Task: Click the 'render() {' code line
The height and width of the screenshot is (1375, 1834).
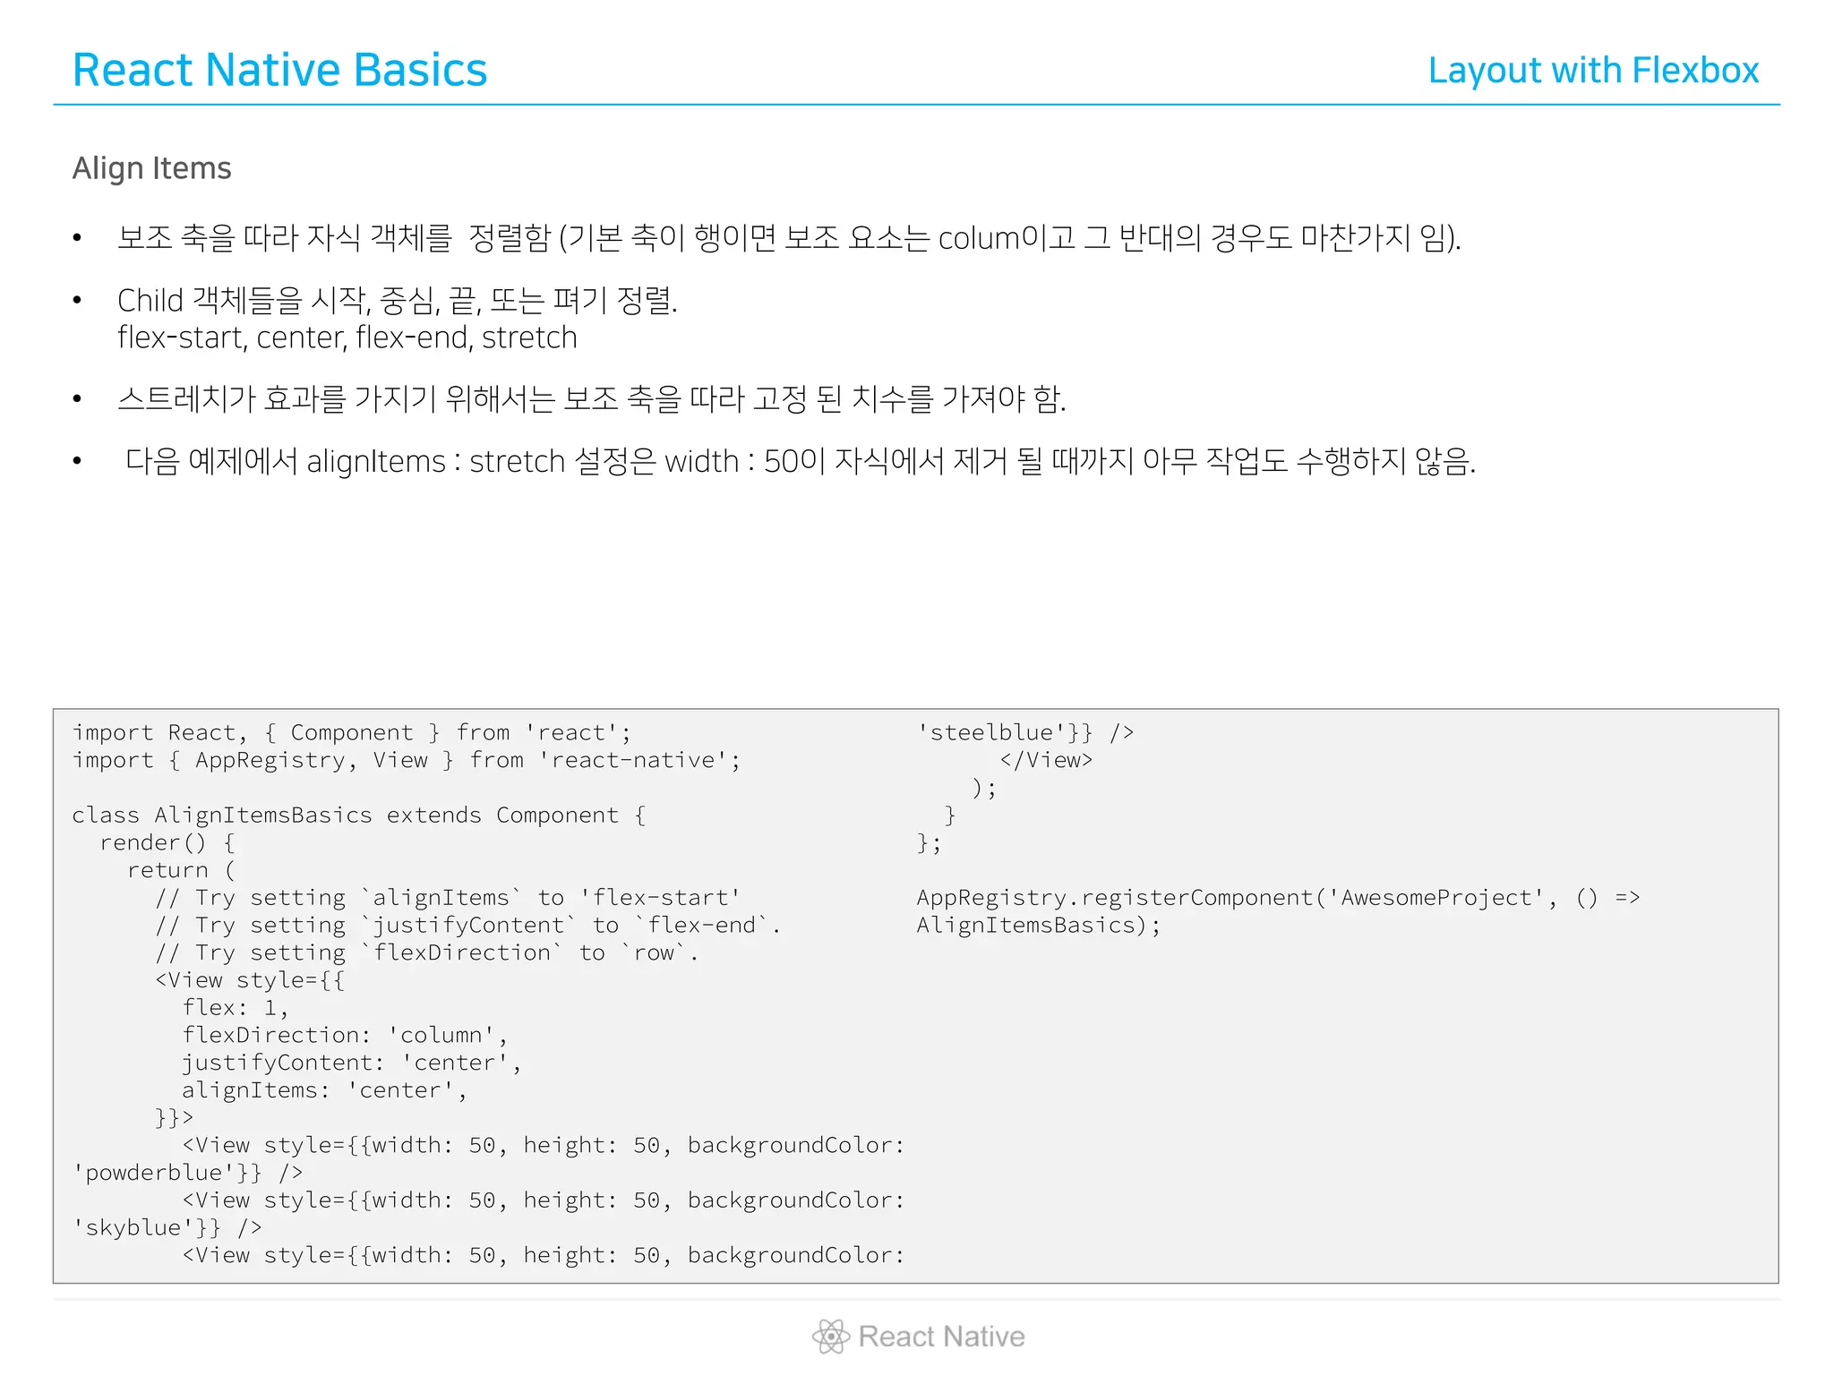Action: click(x=167, y=843)
